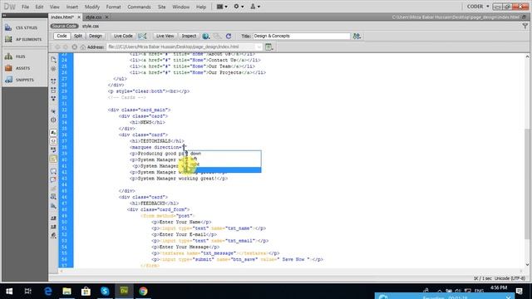The height and width of the screenshot is (299, 532).
Task: Expand the Address field dropdown arrow
Action: tap(259, 47)
